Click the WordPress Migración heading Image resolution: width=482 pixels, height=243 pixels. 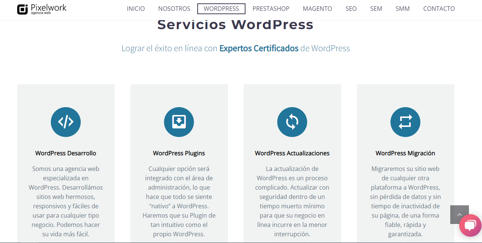click(x=405, y=153)
